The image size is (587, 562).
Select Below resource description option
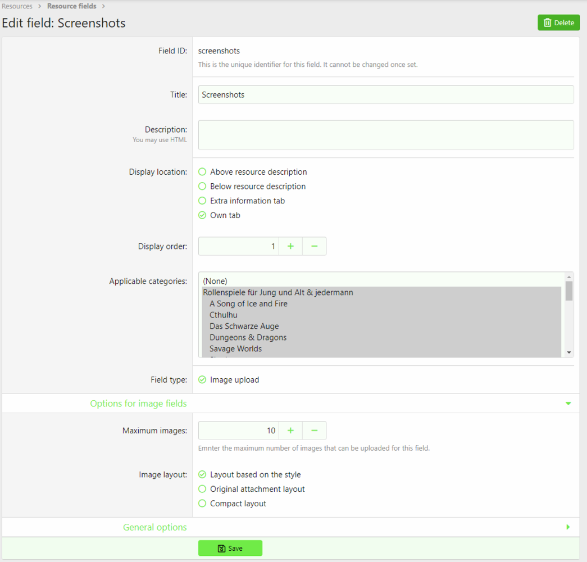click(x=252, y=186)
